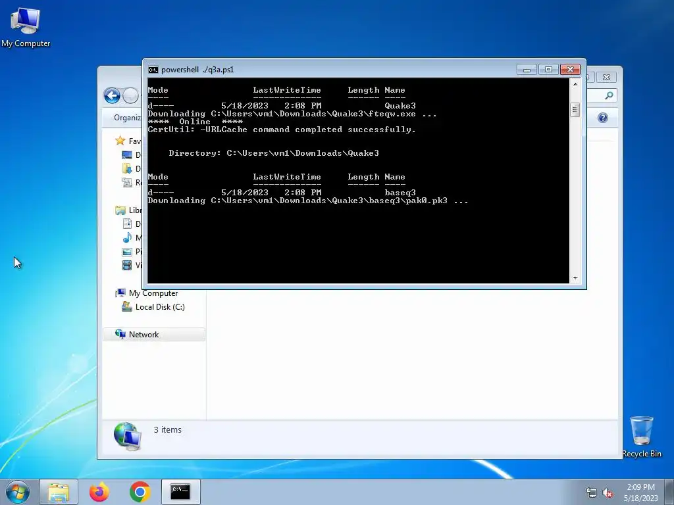Click the console vertical scrollbar thumb

[x=575, y=110]
